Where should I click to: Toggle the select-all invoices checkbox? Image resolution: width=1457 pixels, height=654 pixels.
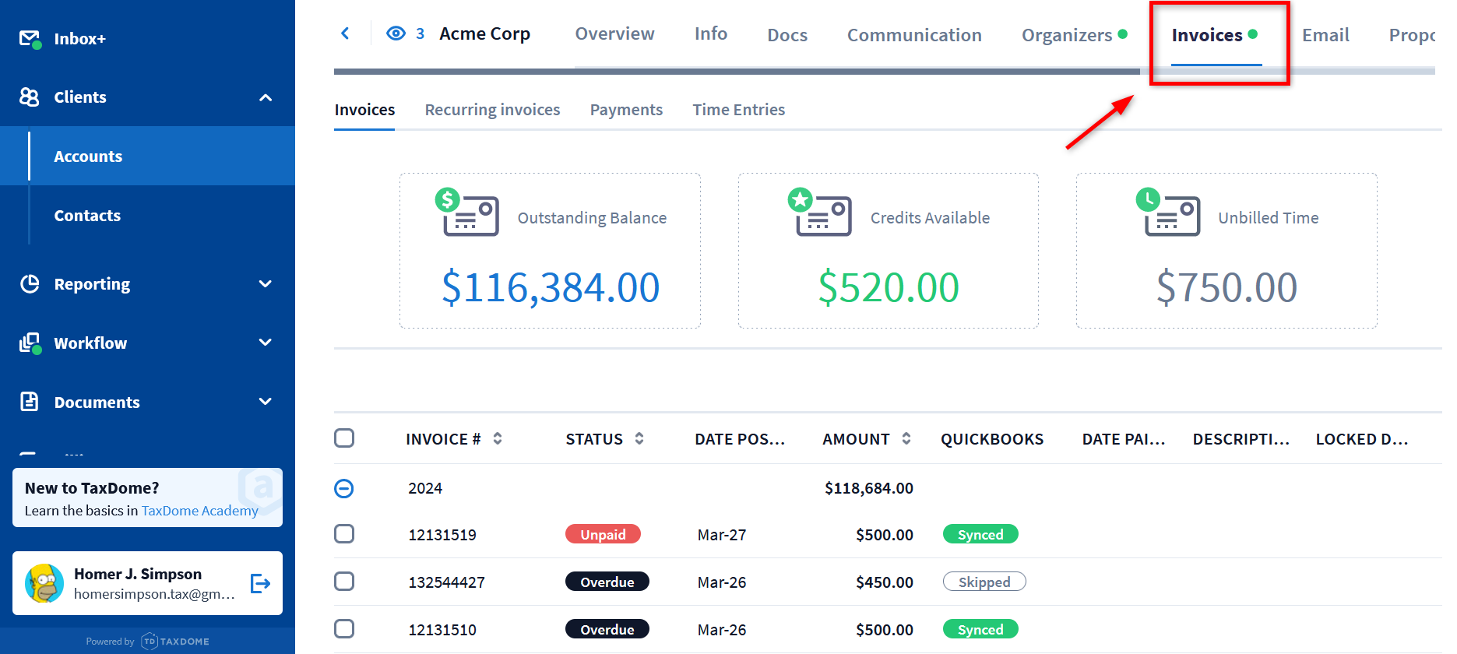[344, 438]
